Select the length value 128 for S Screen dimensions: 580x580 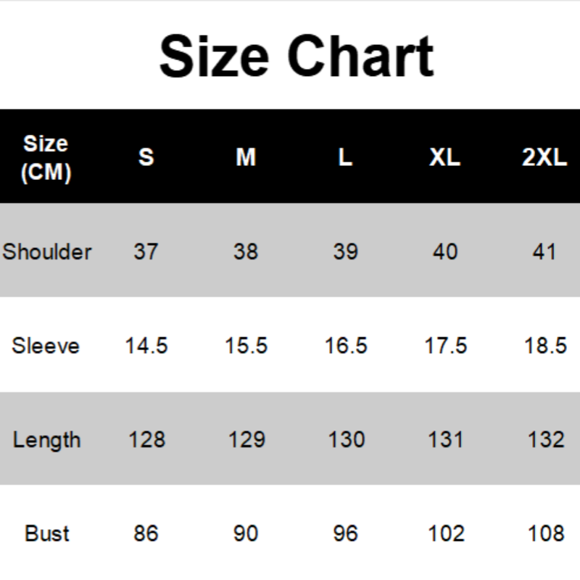click(x=146, y=439)
